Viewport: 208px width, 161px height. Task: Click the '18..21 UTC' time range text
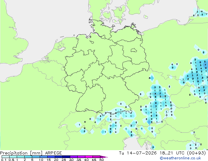point(172,153)
